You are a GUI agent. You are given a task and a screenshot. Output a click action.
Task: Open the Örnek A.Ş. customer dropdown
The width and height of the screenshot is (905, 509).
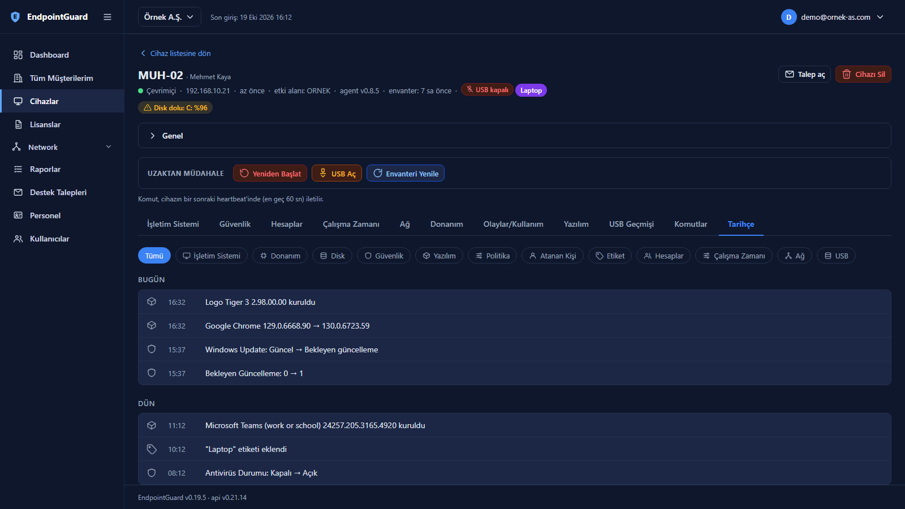click(x=169, y=17)
